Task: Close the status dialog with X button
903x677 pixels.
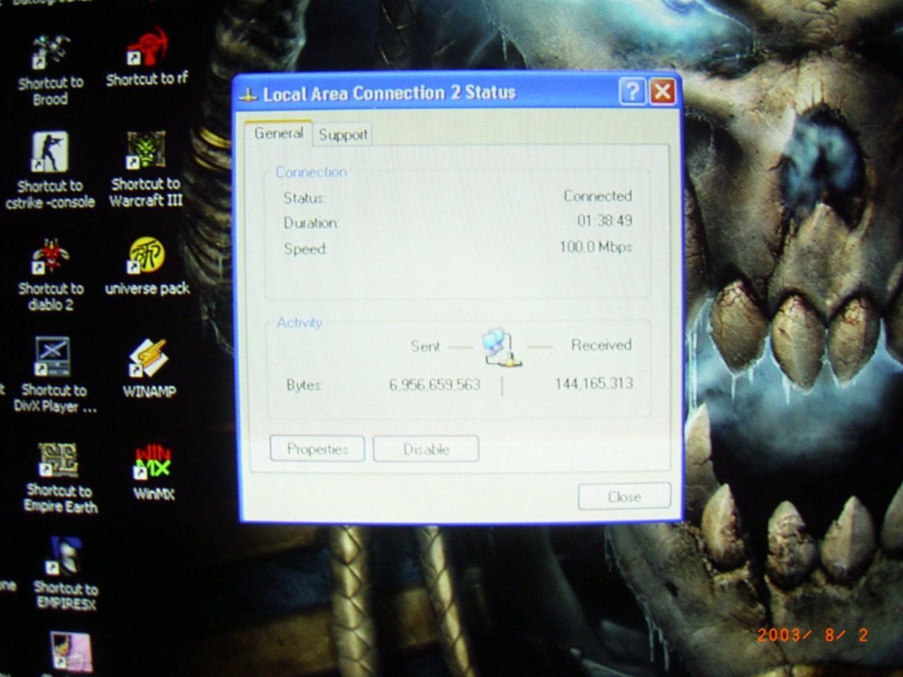Action: pos(663,91)
